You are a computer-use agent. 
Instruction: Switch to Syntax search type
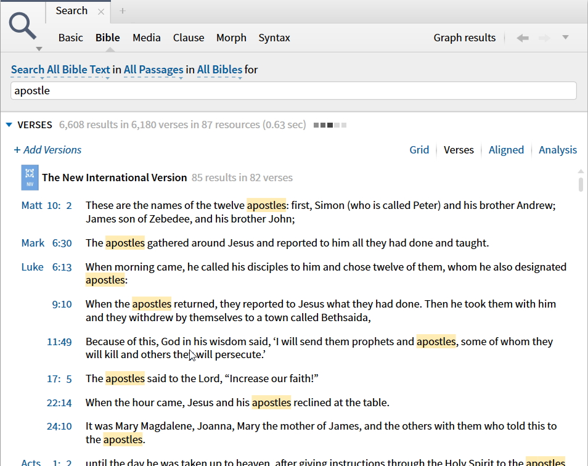point(274,38)
